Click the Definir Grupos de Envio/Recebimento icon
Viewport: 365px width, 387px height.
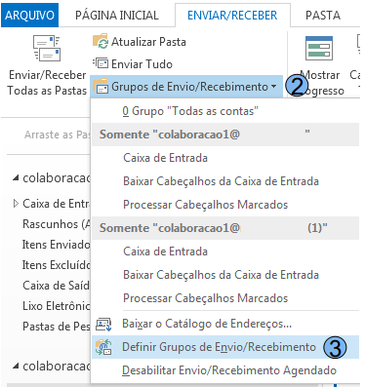103,347
